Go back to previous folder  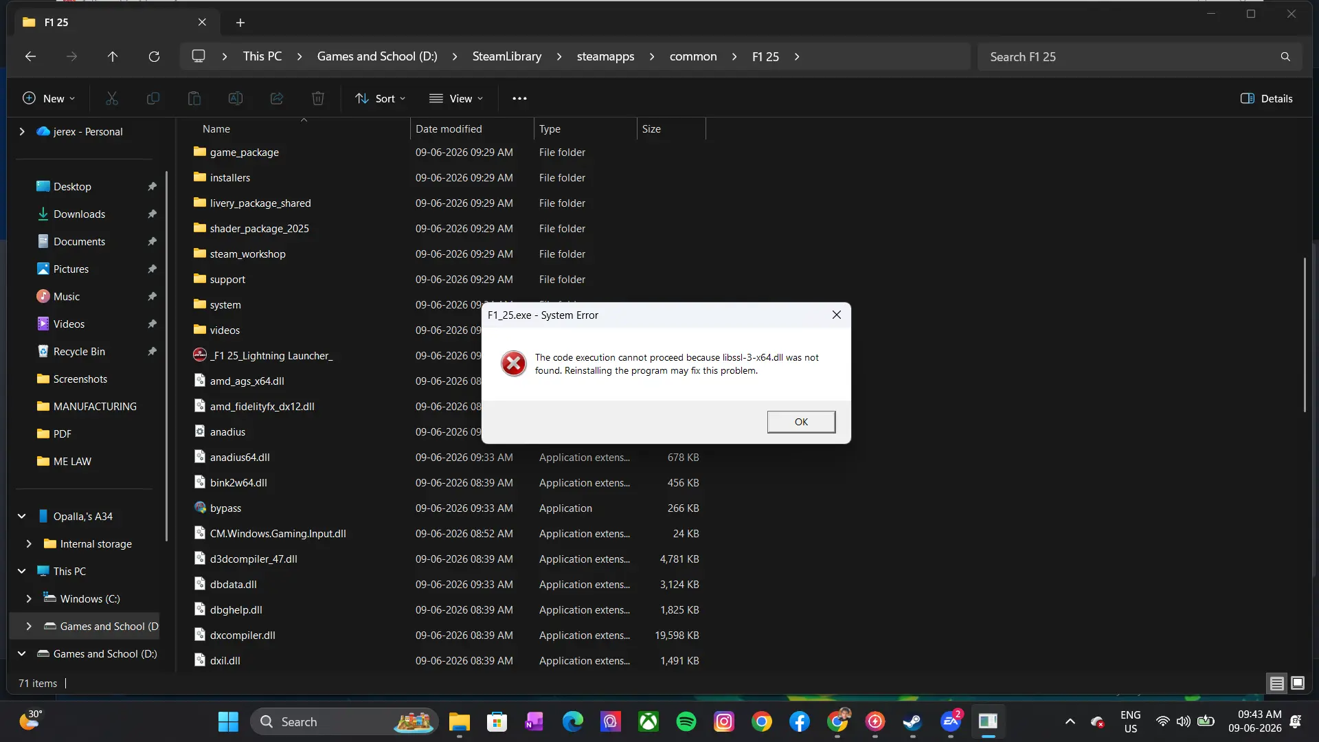point(30,56)
